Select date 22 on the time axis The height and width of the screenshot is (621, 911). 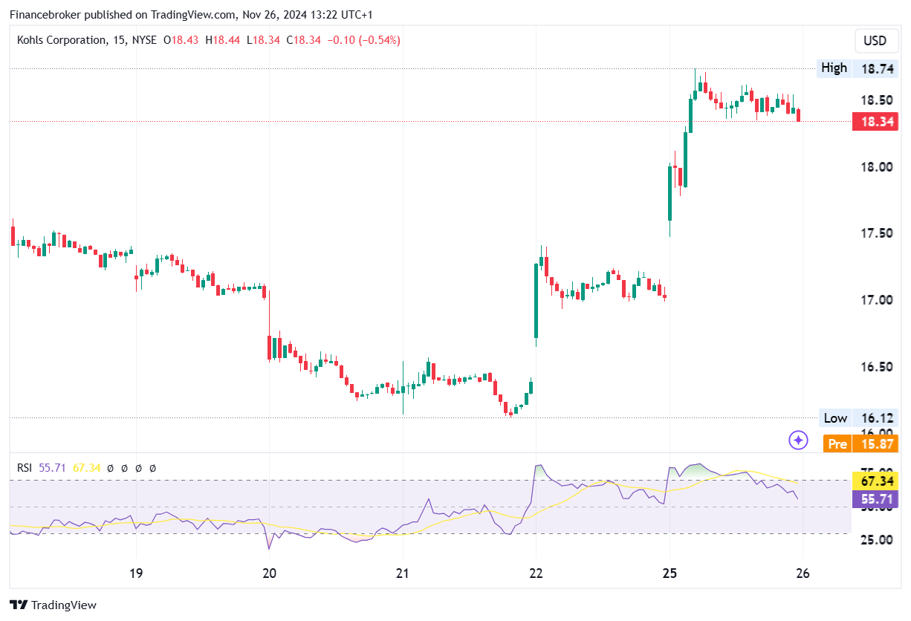(536, 573)
